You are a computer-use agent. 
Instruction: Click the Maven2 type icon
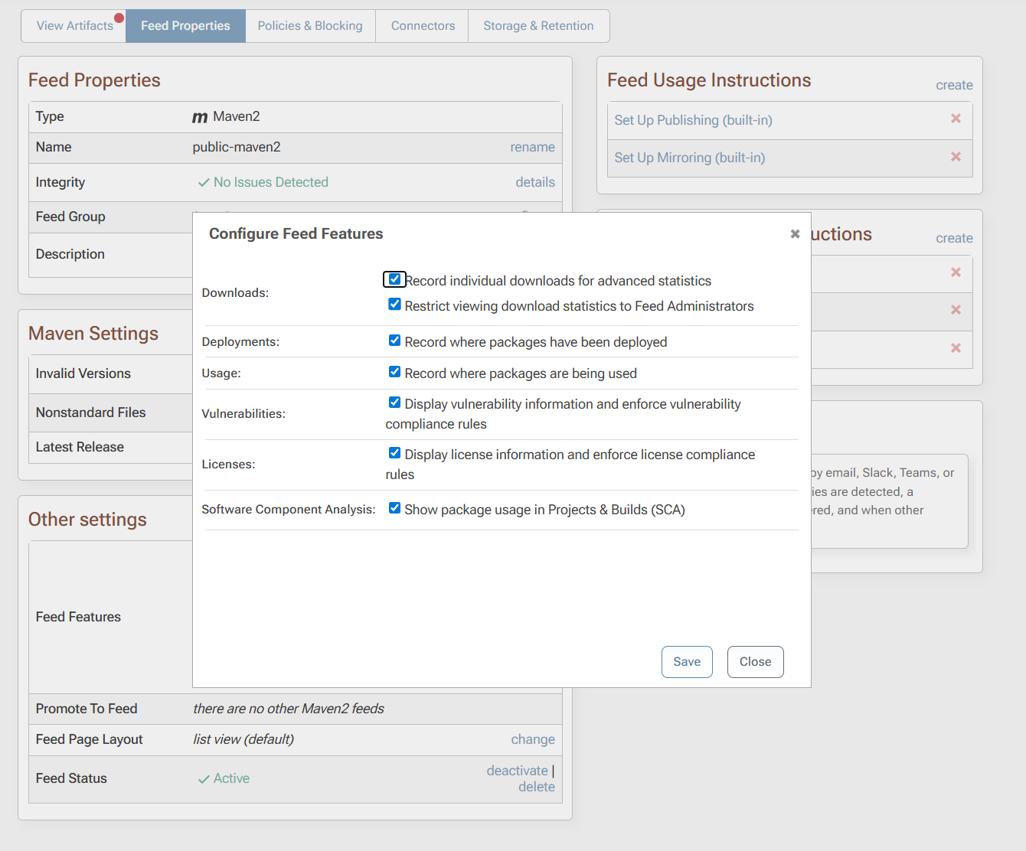(200, 117)
